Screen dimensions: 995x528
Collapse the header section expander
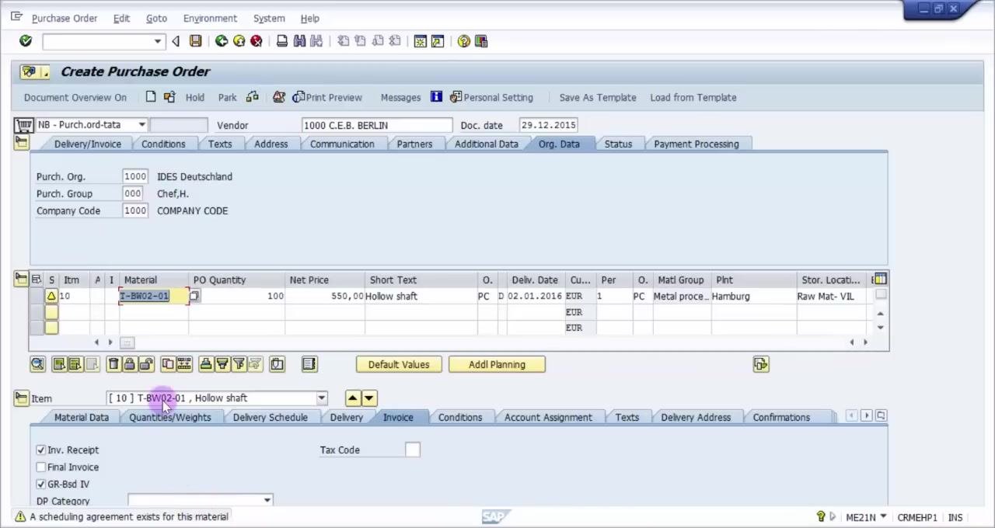[21, 143]
